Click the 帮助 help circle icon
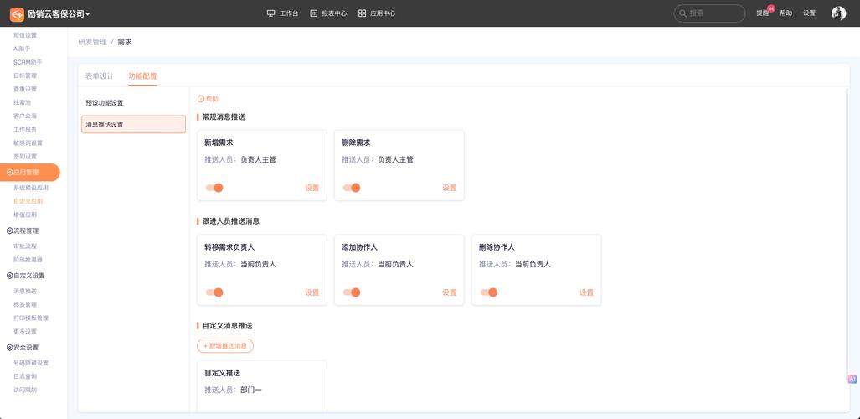The image size is (860, 419). coord(201,99)
